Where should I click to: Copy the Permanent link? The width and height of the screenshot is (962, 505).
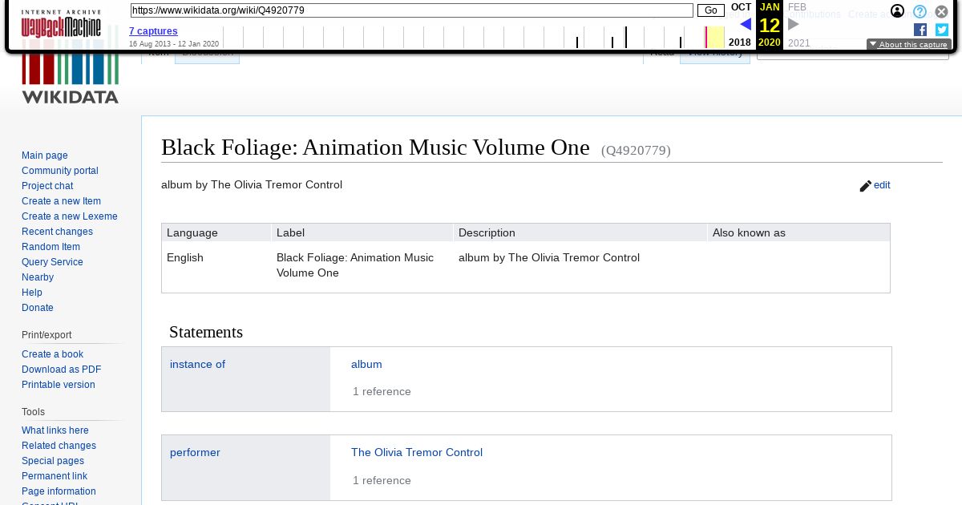55,476
